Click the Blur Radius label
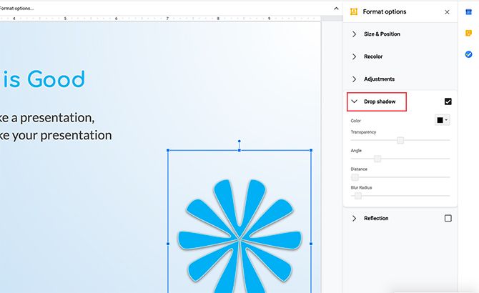Viewport: 479px width, 293px height. click(361, 188)
